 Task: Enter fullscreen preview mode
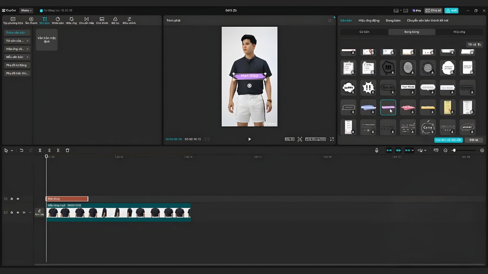[x=332, y=139]
